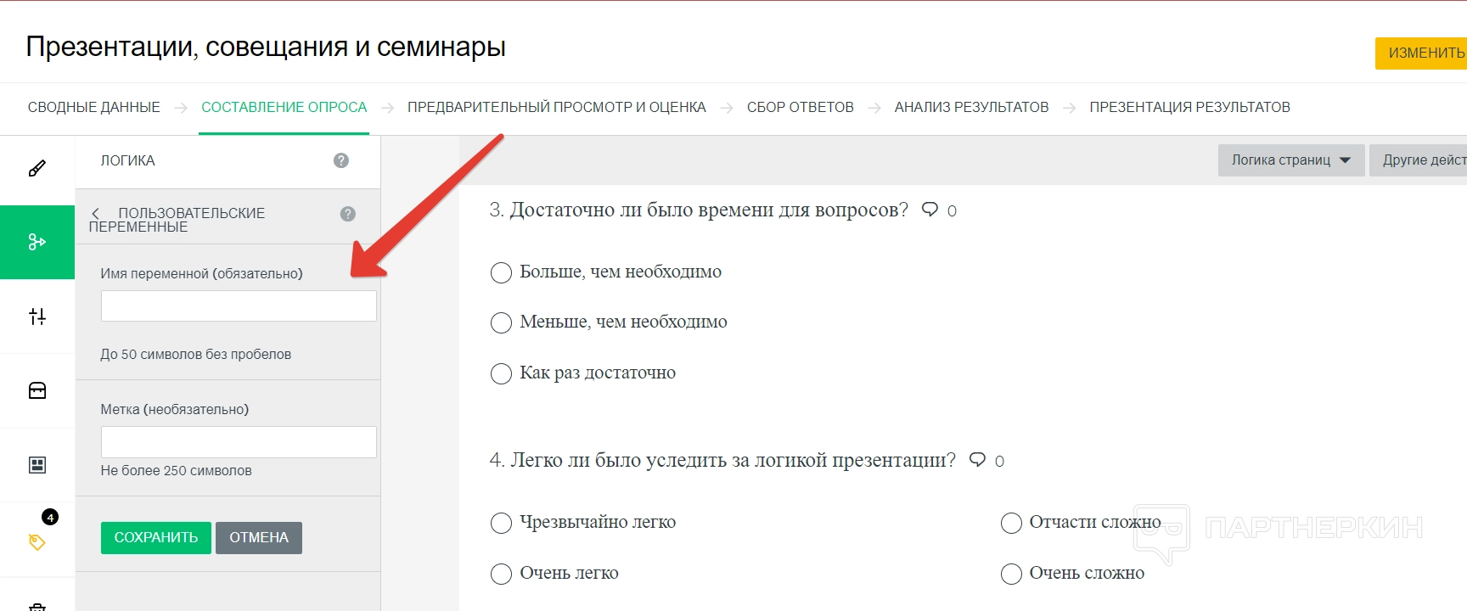Select the logic branching sidebar icon
The image size is (1467, 611).
[x=37, y=242]
